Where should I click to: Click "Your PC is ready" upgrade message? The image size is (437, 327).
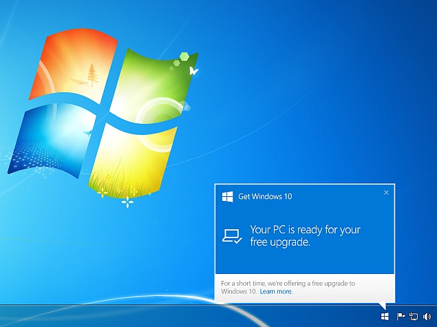pos(305,236)
